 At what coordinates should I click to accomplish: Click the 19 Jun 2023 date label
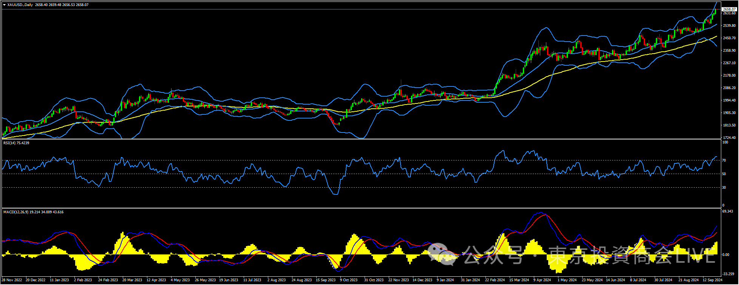[x=229, y=280]
